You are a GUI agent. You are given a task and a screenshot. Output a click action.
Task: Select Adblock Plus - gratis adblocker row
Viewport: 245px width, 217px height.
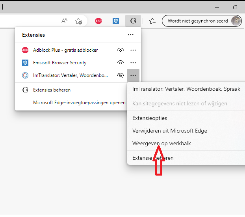coord(78,50)
